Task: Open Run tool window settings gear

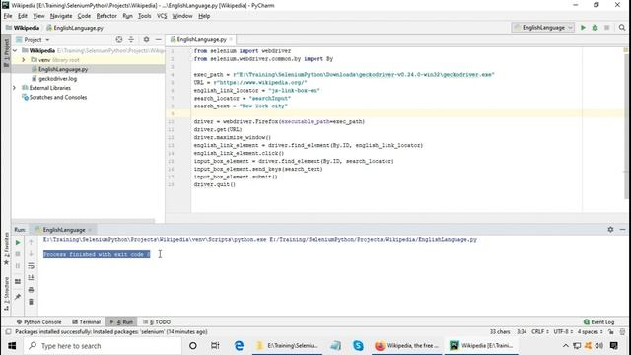Action: 610,229
